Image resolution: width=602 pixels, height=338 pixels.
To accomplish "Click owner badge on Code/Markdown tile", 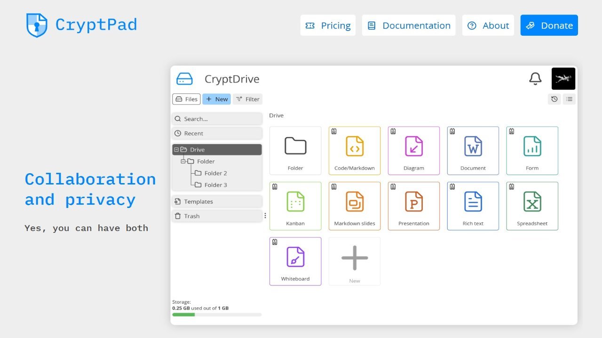I will point(334,131).
